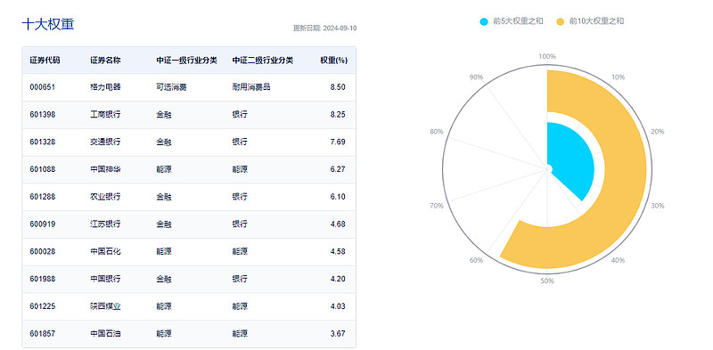Click the 中证二级行业分类 column header
Viewport: 713px width, 350px height.
(262, 60)
